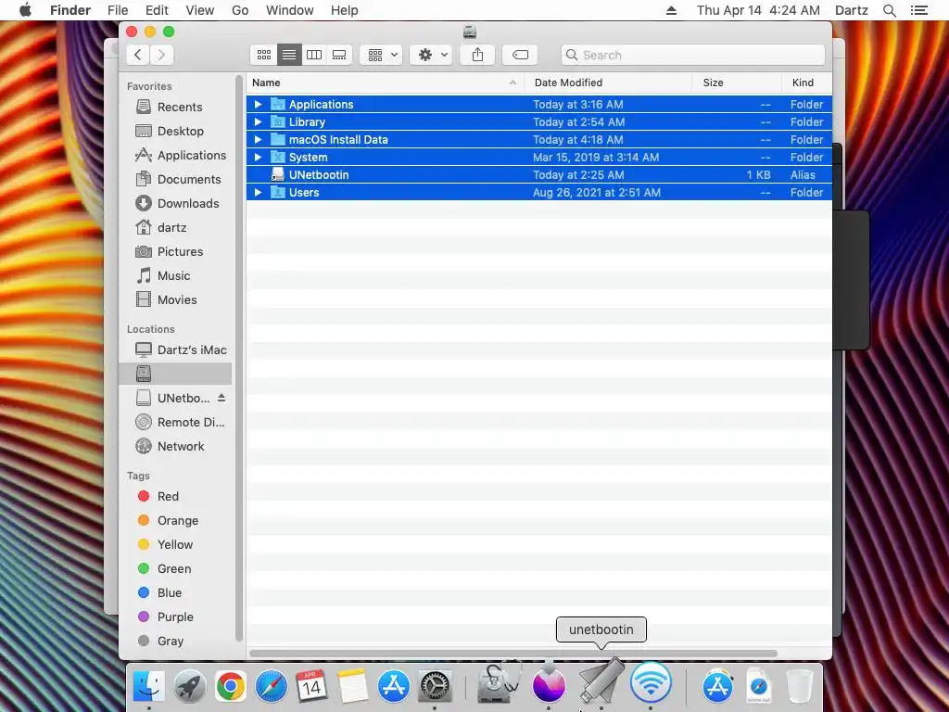Image resolution: width=949 pixels, height=712 pixels.
Task: Open the File menu
Action: tap(118, 10)
